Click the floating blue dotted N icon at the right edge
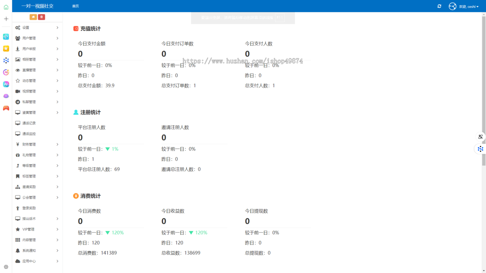Viewport: 486px width, 273px height. click(480, 149)
